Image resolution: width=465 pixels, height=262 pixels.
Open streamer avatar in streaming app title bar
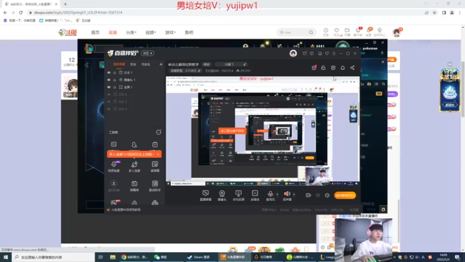[x=293, y=53]
